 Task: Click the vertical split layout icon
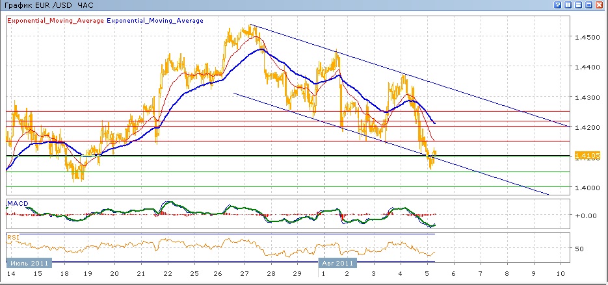click(x=568, y=5)
